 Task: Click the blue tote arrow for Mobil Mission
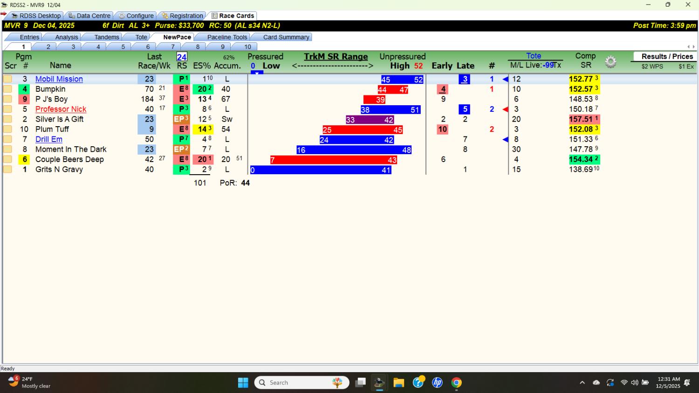pyautogui.click(x=505, y=79)
